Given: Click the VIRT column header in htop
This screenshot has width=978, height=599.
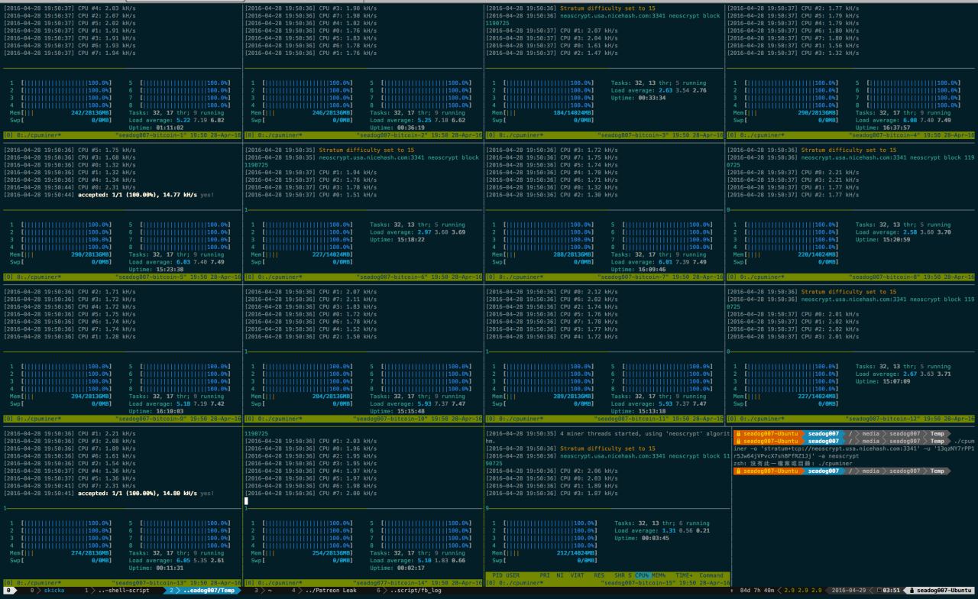Looking at the screenshot, I should (578, 575).
